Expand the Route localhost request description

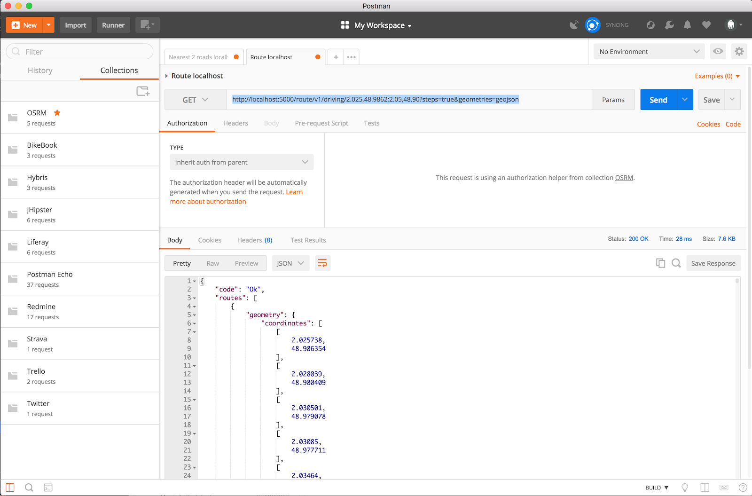click(166, 76)
